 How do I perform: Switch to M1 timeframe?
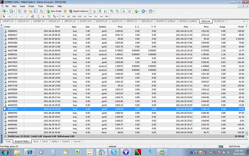(x=63, y=16)
